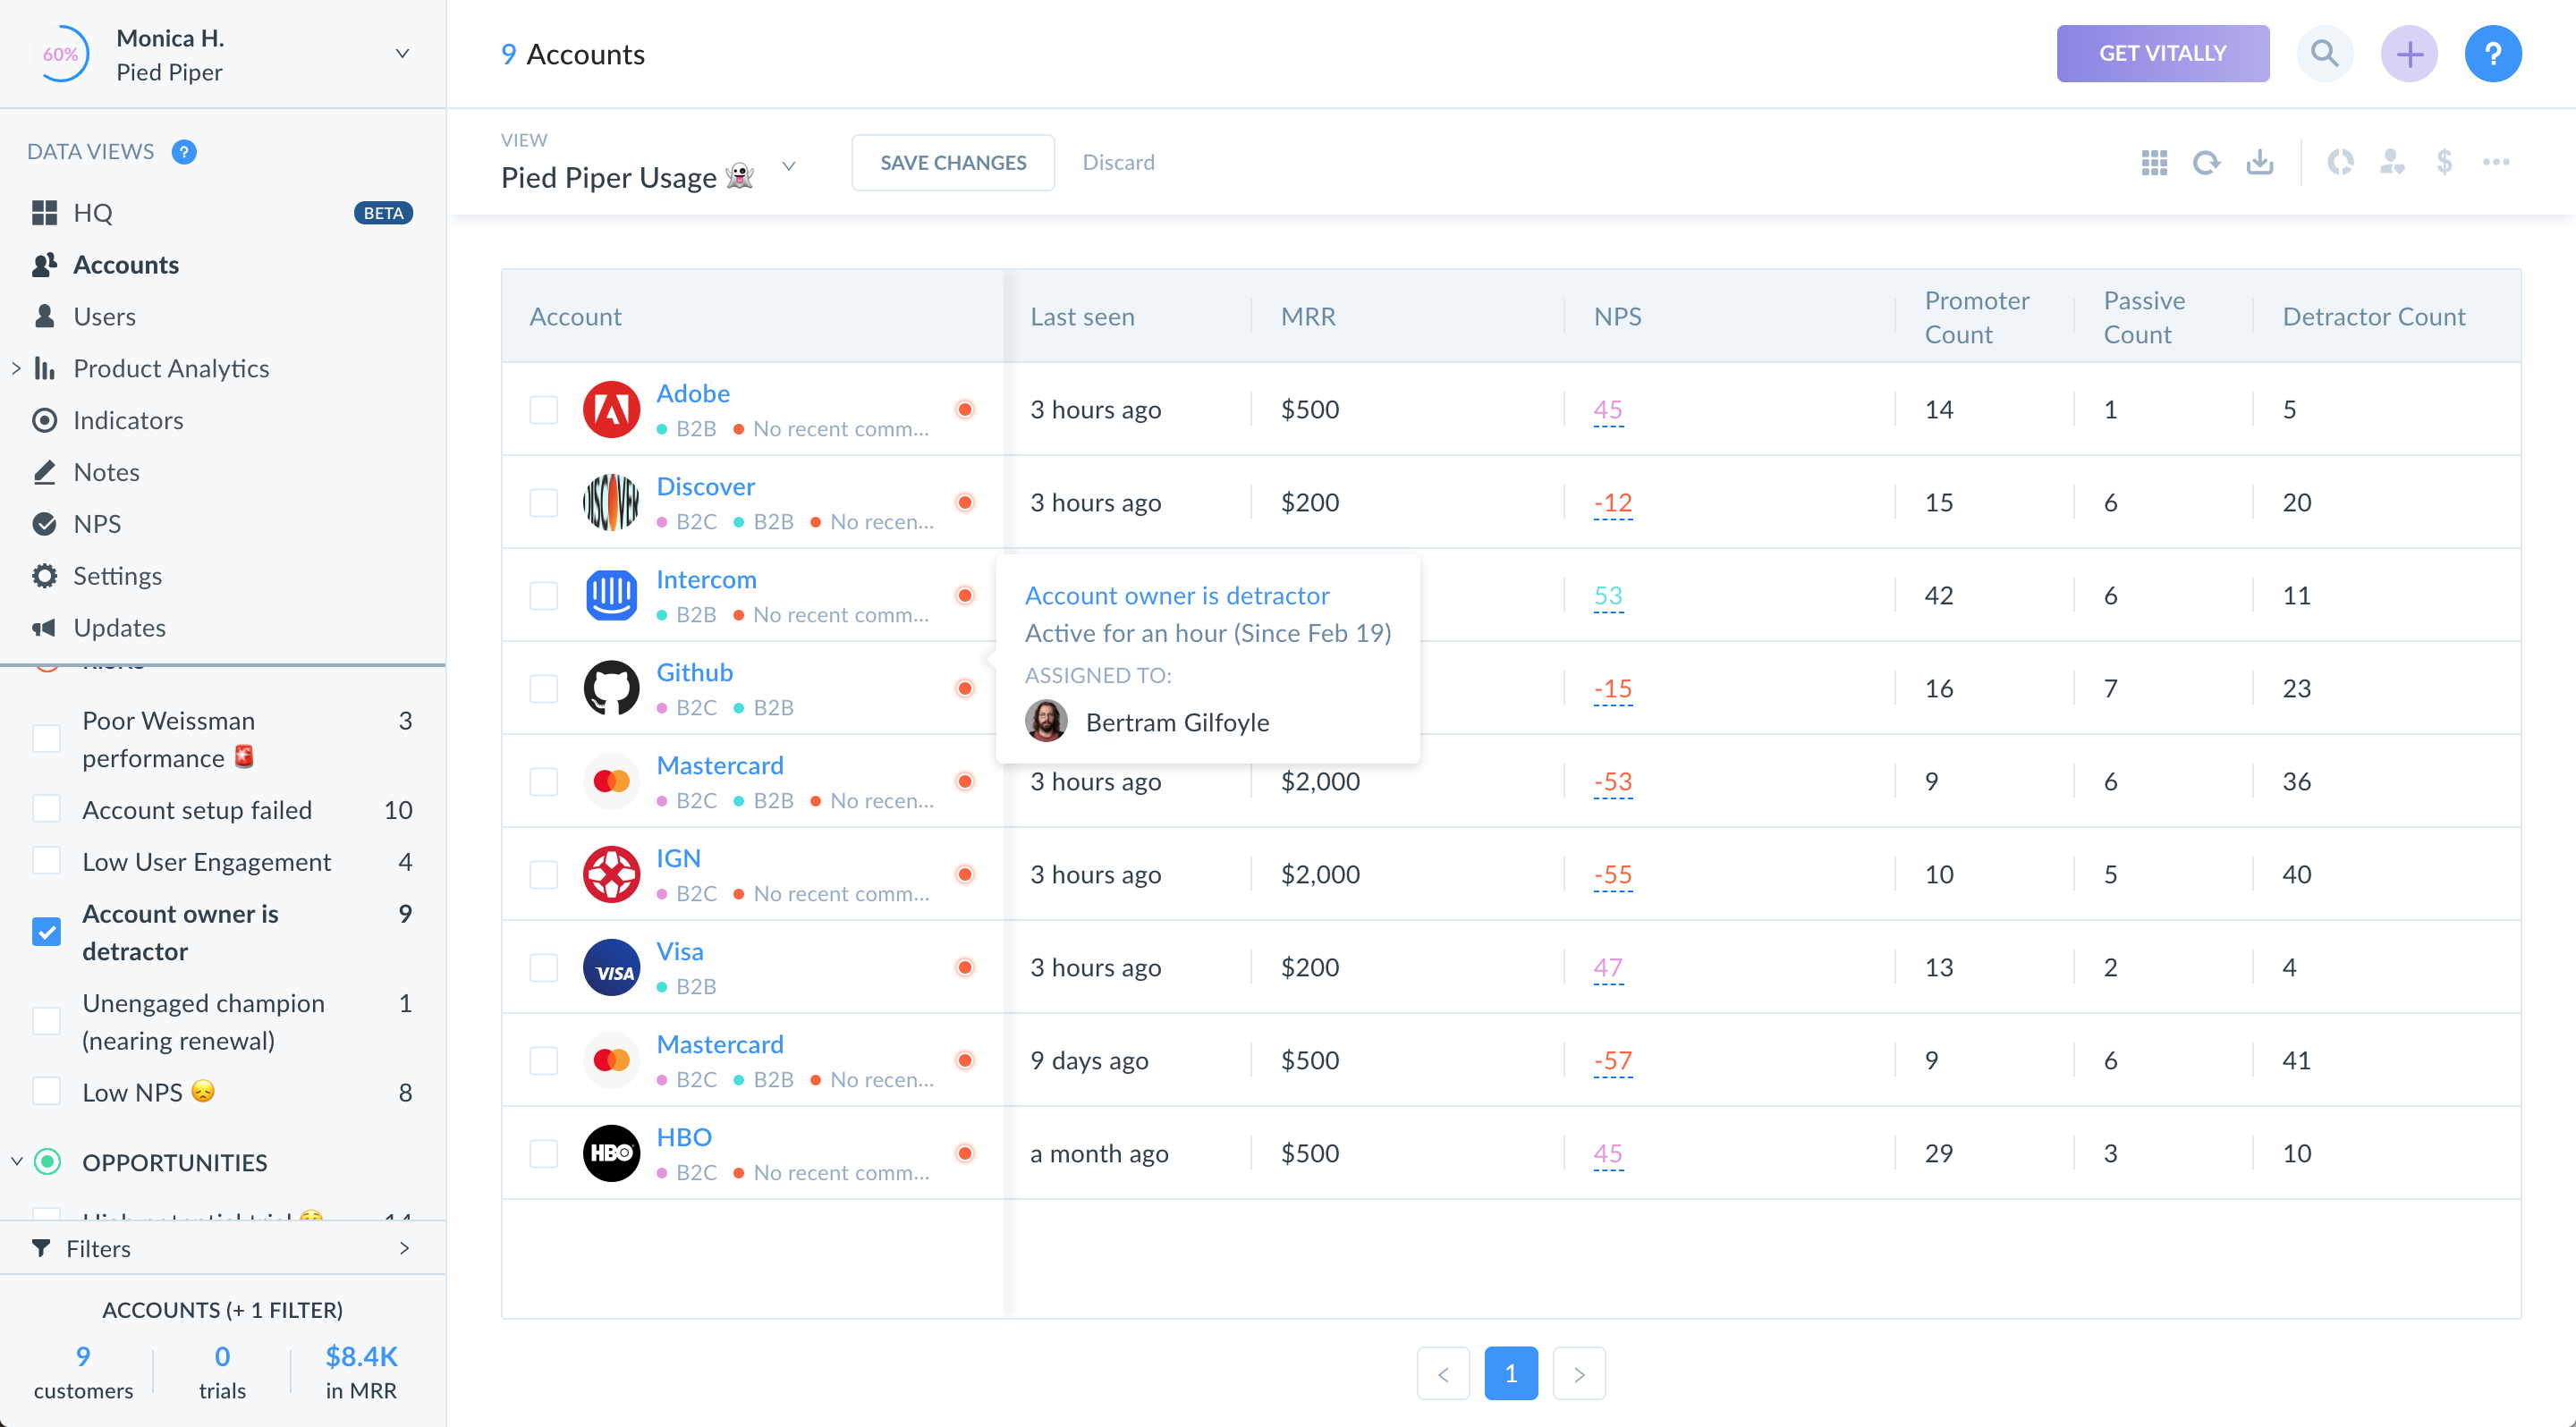The width and height of the screenshot is (2576, 1427).
Task: Open the blue help question icon
Action: tap(2492, 54)
